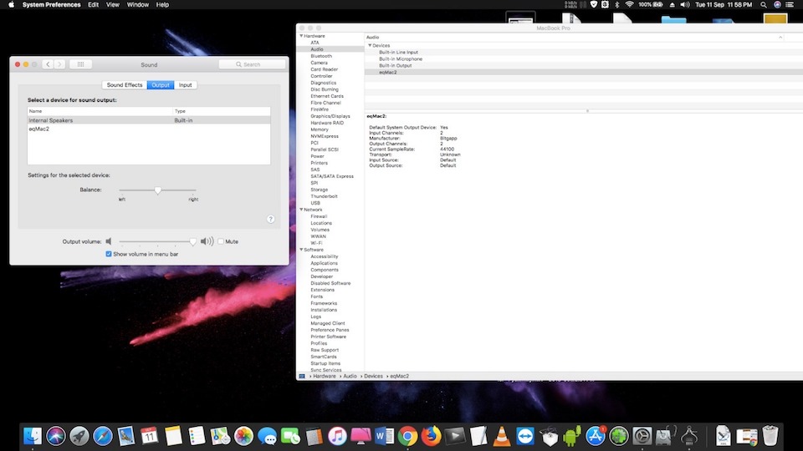The image size is (803, 451).
Task: Open the Window menu in menu bar
Action: coord(139,5)
